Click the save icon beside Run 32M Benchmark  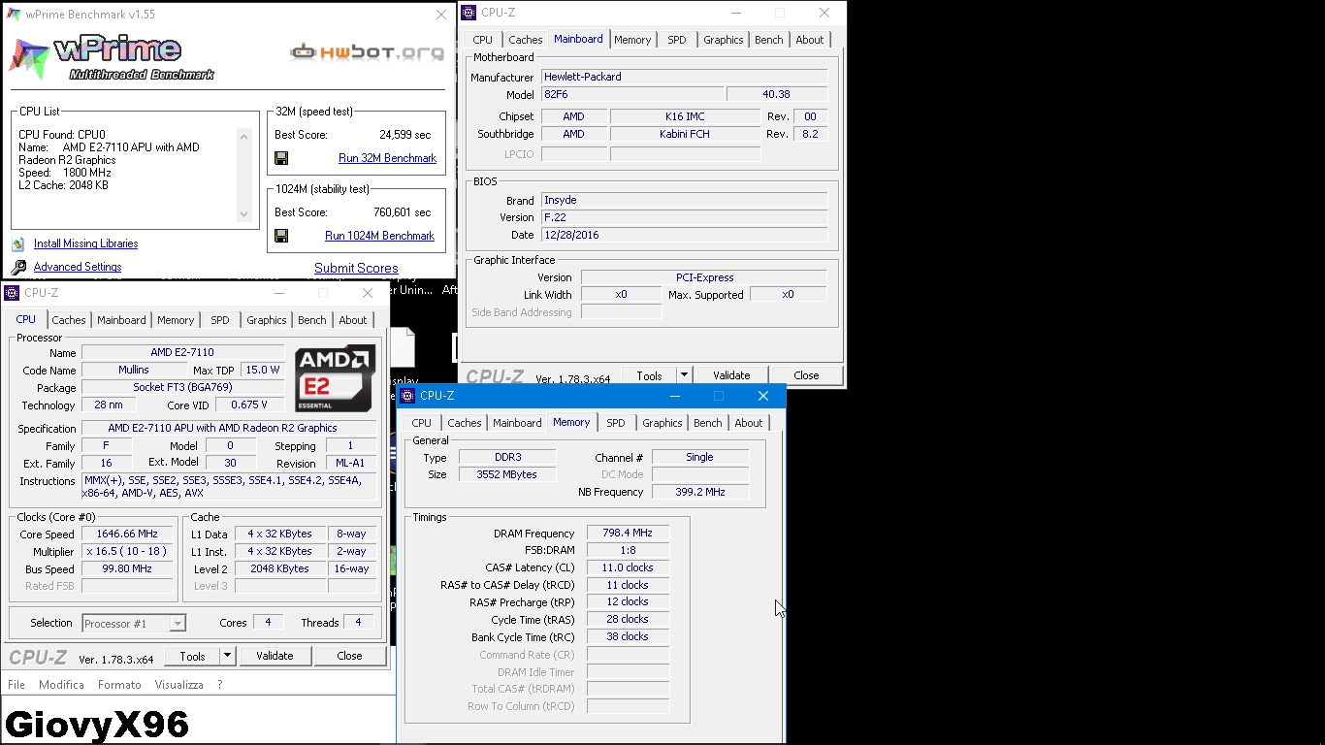tap(281, 158)
